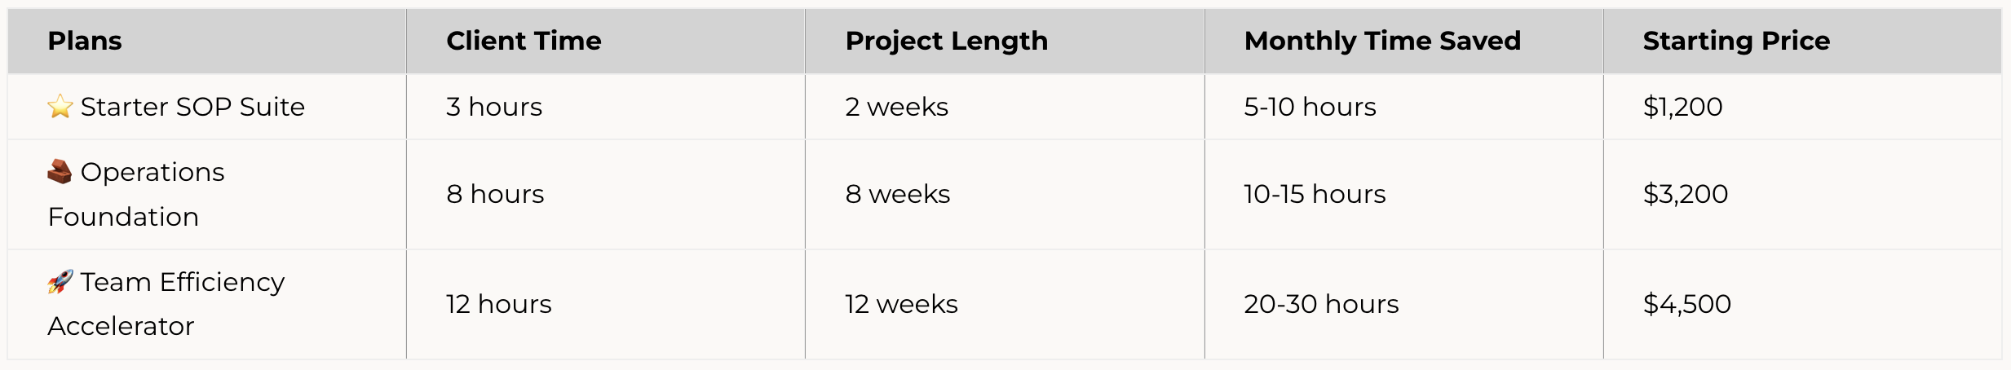Image resolution: width=2011 pixels, height=370 pixels.
Task: Click the 8 weeks cell
Action: click(x=897, y=194)
